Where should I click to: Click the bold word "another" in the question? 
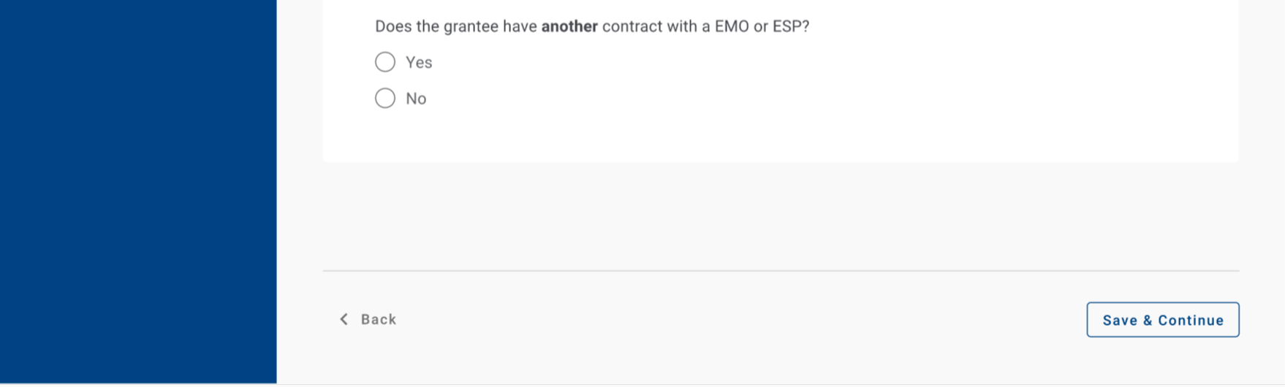pos(569,26)
